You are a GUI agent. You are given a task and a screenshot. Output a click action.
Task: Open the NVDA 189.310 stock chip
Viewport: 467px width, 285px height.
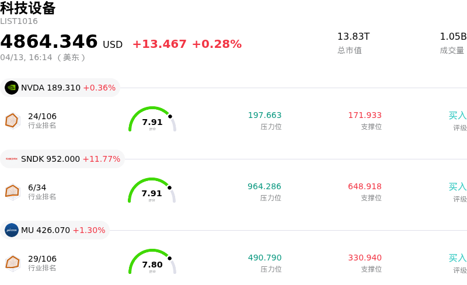click(x=61, y=88)
